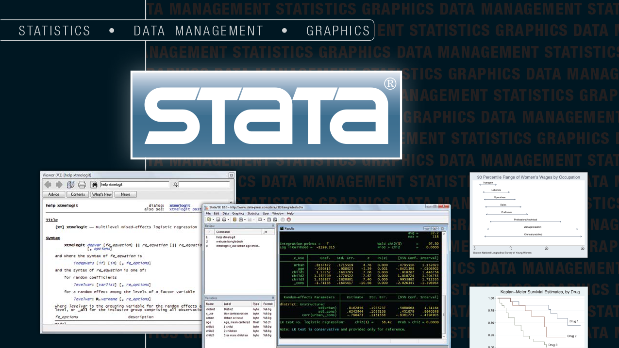Select the age variable row
Screen dimensions: 619x348
tap(239, 322)
